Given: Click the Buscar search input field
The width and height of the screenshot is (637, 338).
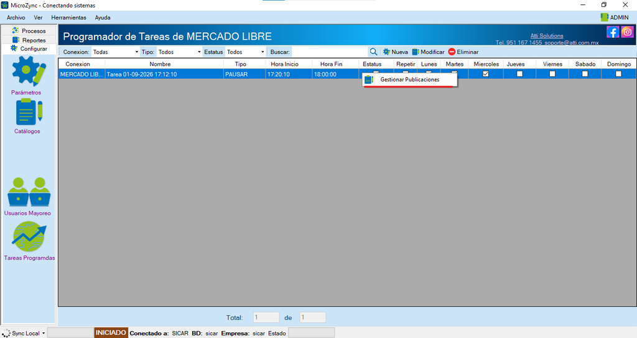Looking at the screenshot, I should pos(330,52).
